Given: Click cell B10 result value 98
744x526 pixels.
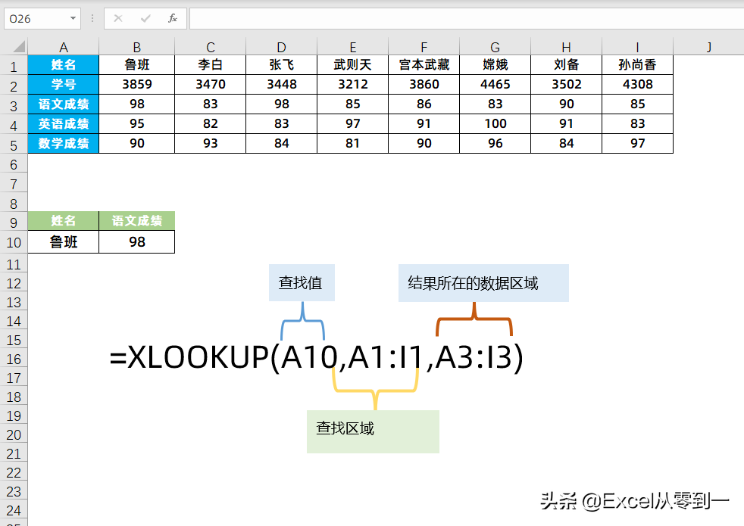Looking at the screenshot, I should pos(136,241).
